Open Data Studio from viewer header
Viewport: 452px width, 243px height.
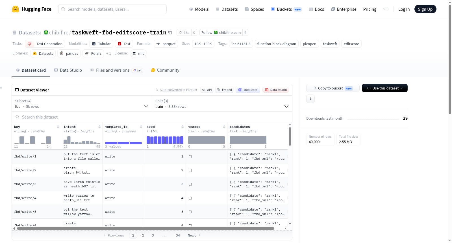pyautogui.click(x=276, y=90)
